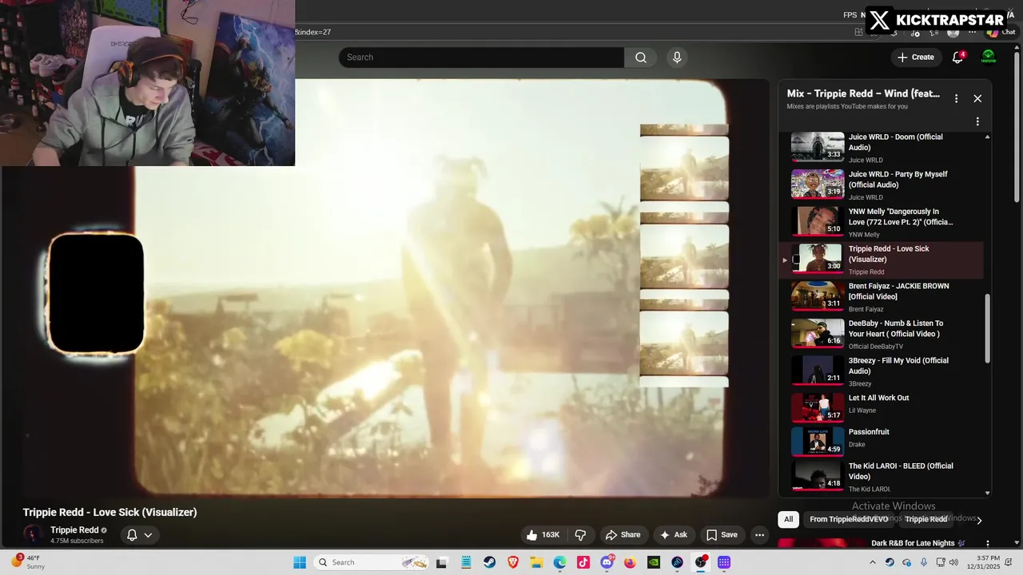The image size is (1023, 575).
Task: Open the lower playlist three-dot options menu
Action: tap(977, 121)
